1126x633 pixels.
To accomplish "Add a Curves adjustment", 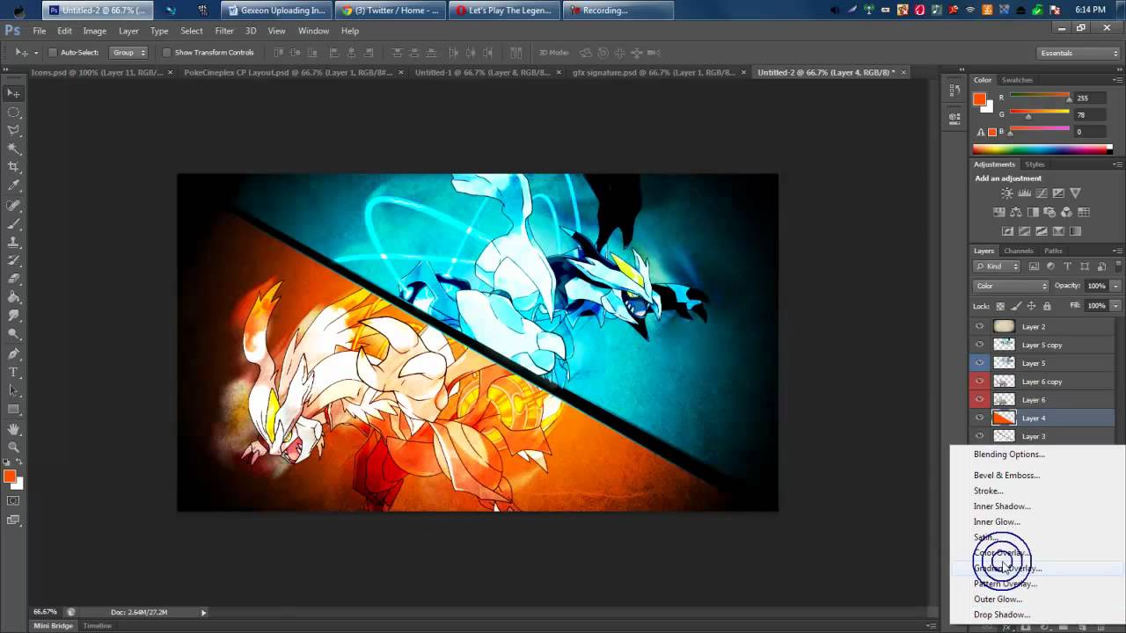I will tap(1042, 193).
